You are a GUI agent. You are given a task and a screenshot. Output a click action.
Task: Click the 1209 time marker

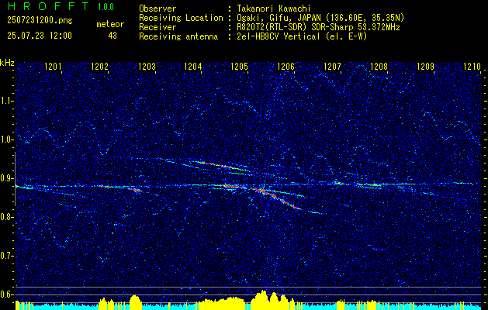[425, 66]
